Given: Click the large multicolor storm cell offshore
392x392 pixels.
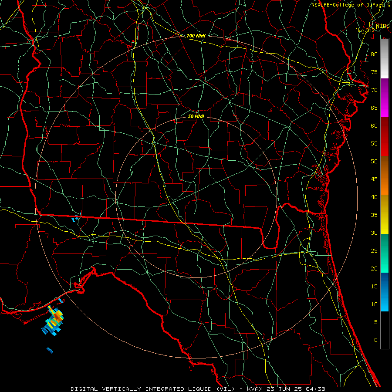Looking at the screenshot, I should [x=53, y=321].
